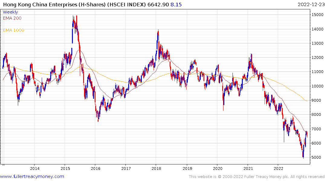Click the 15000 price axis label
Viewport: 325px width, 181px height.
click(x=317, y=15)
